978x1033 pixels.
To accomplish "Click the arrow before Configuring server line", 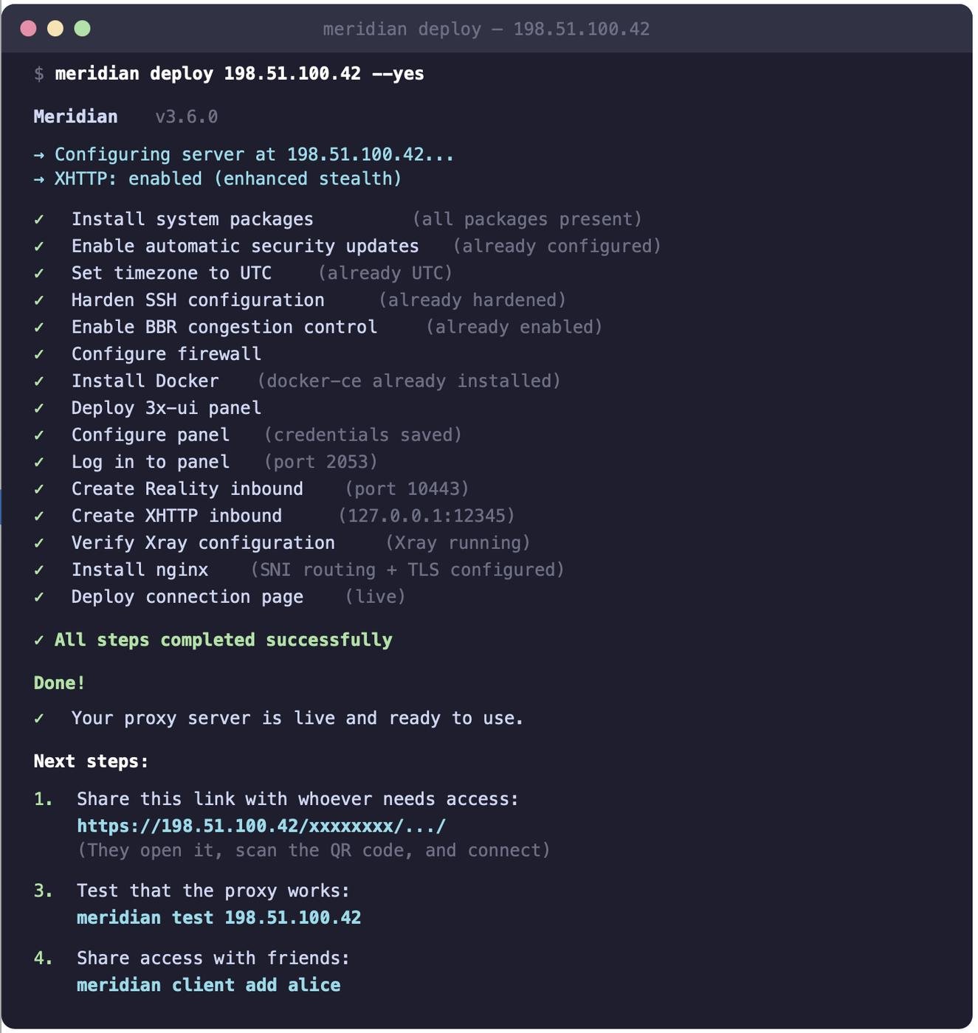I will point(39,155).
